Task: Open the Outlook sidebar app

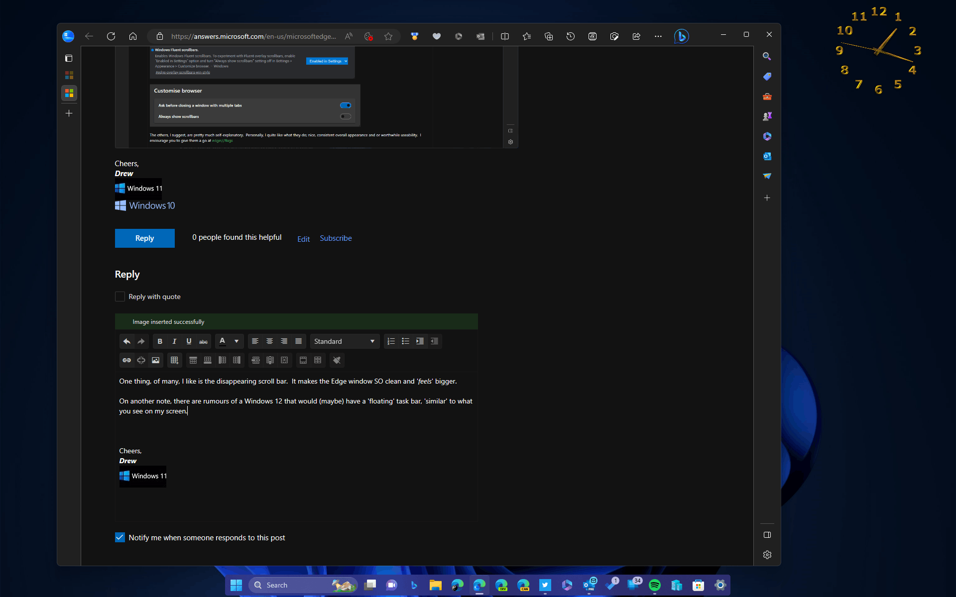Action: [x=767, y=156]
